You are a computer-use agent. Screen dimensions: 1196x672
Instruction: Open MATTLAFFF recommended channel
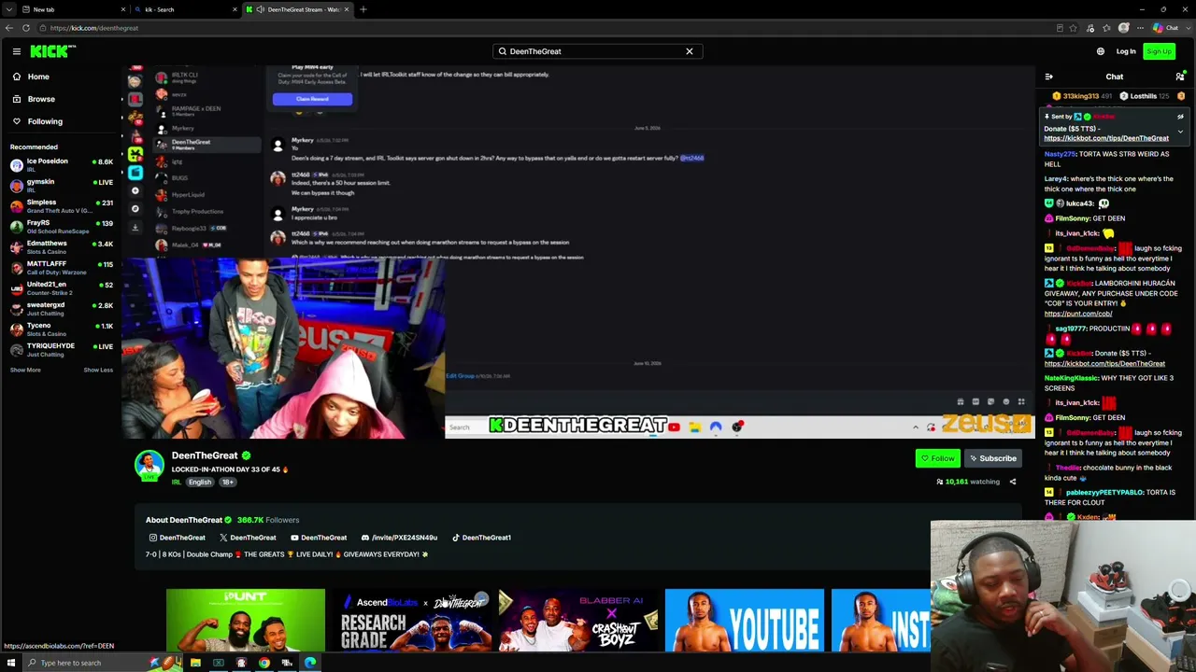tap(61, 267)
